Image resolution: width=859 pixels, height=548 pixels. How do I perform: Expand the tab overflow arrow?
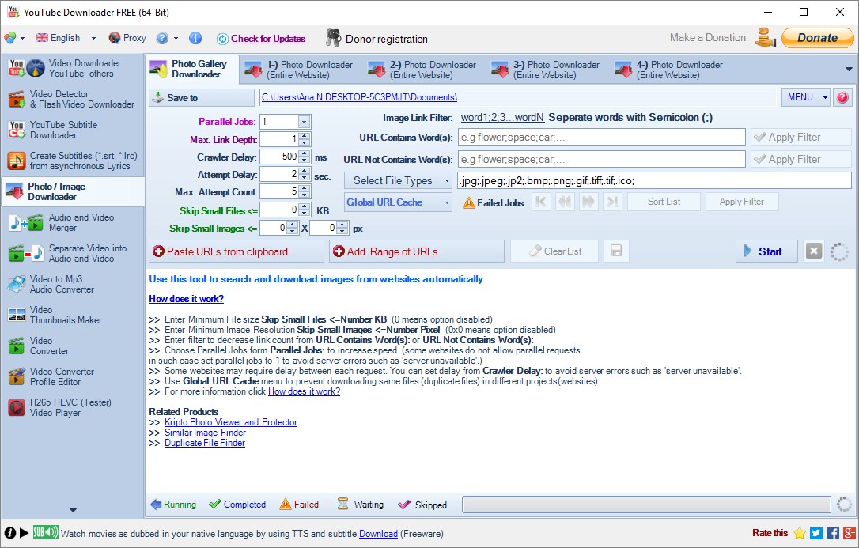[x=849, y=70]
